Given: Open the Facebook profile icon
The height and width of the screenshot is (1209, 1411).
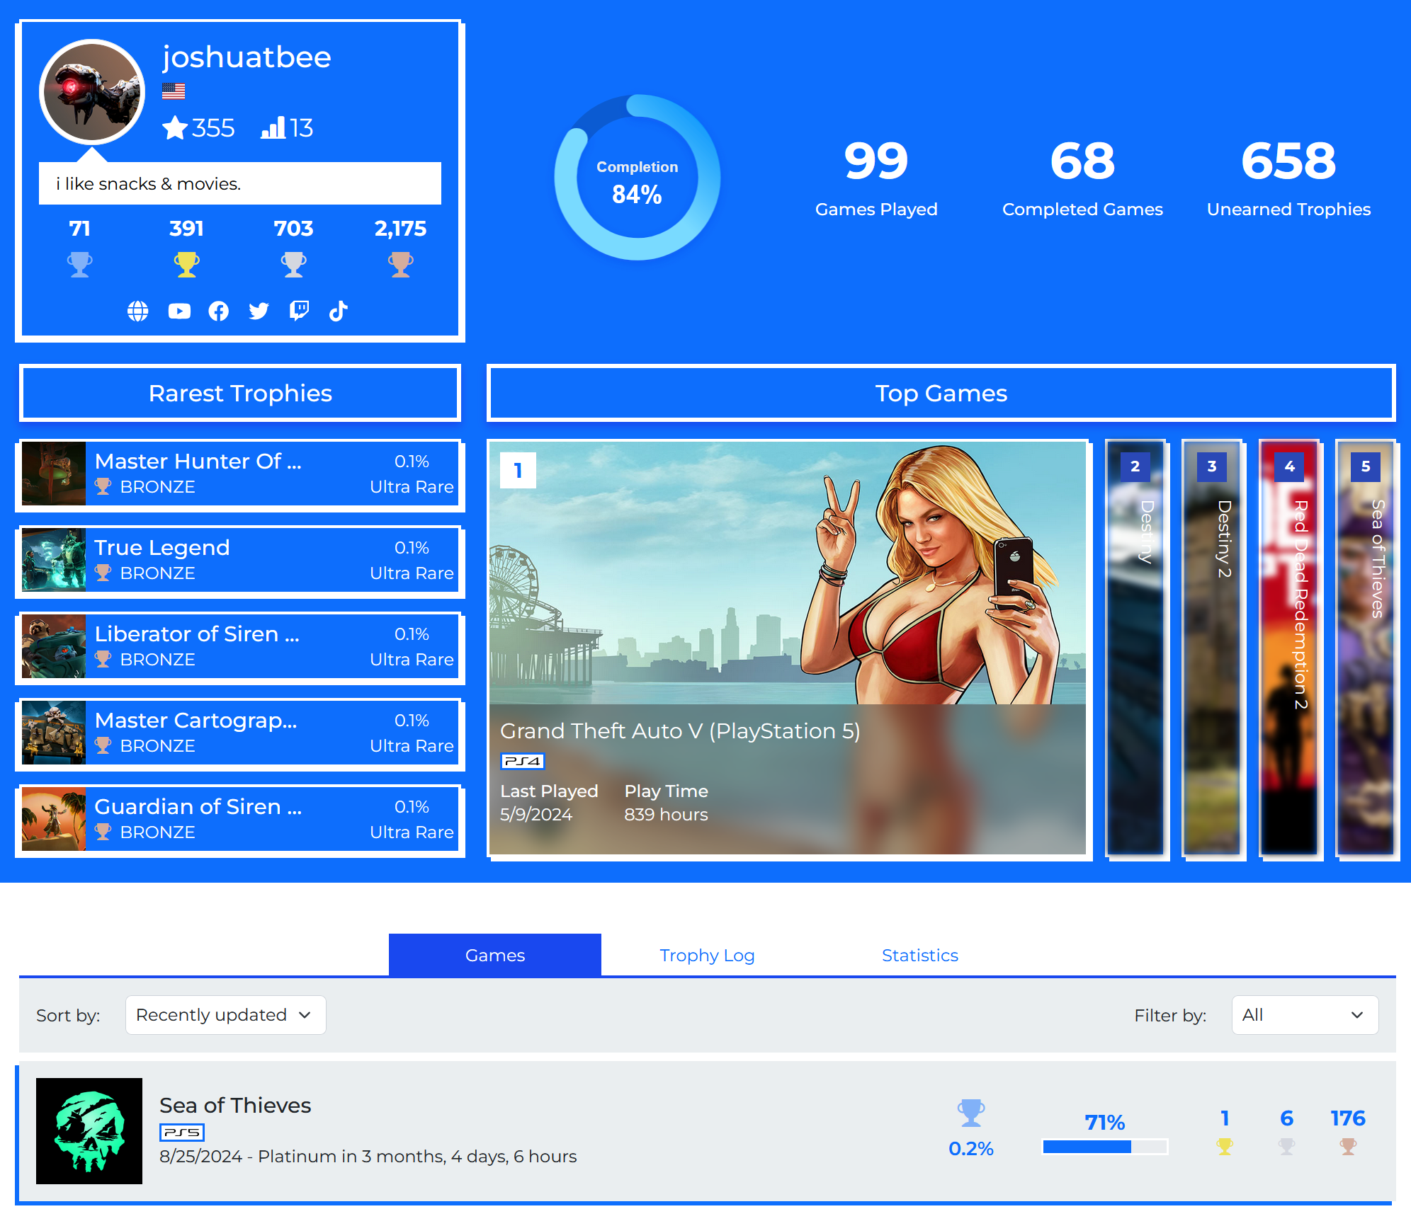Looking at the screenshot, I should point(219,311).
